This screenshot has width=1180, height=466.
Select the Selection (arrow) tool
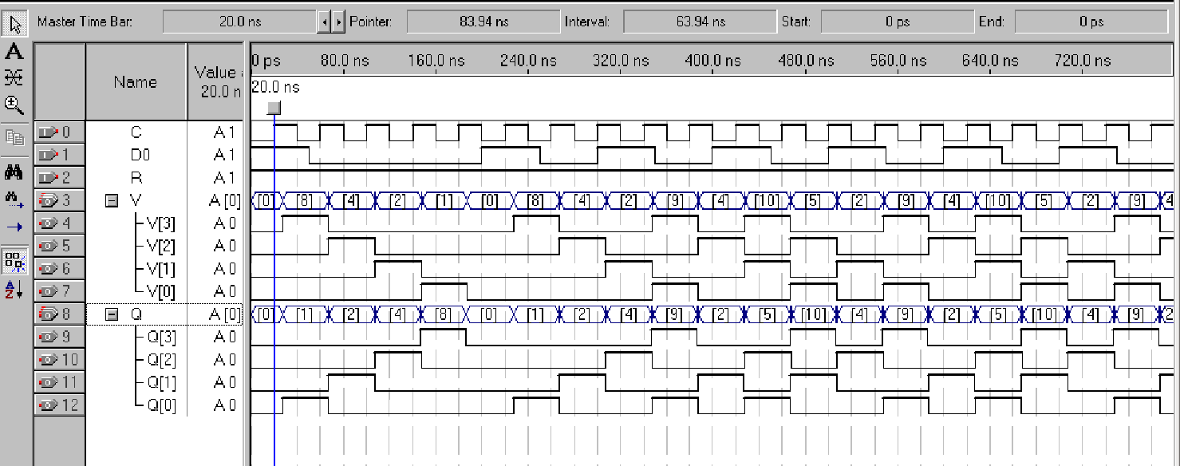coord(15,24)
